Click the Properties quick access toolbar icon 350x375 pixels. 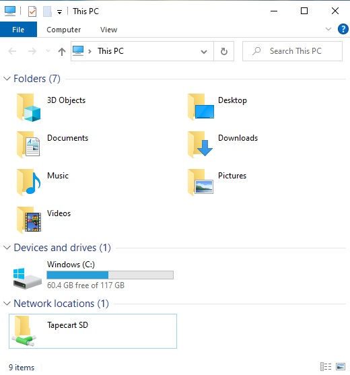click(32, 11)
